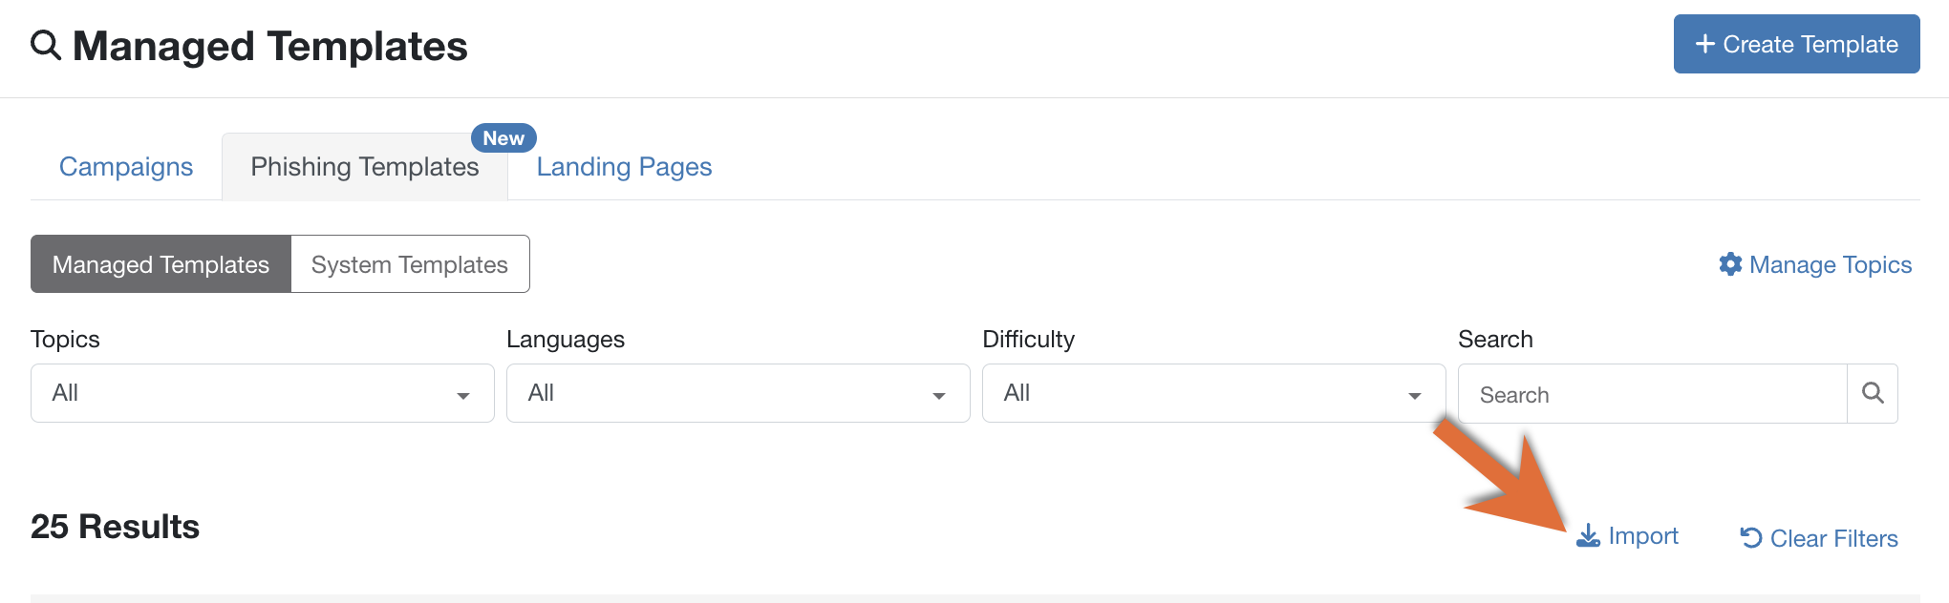Click the Import download icon
This screenshot has width=1949, height=603.
coord(1588,536)
